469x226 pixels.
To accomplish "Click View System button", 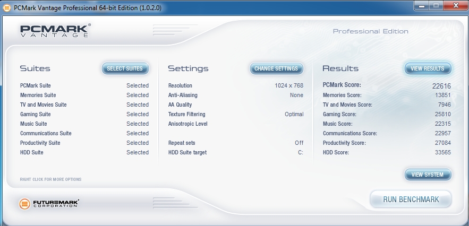I will (428, 175).
